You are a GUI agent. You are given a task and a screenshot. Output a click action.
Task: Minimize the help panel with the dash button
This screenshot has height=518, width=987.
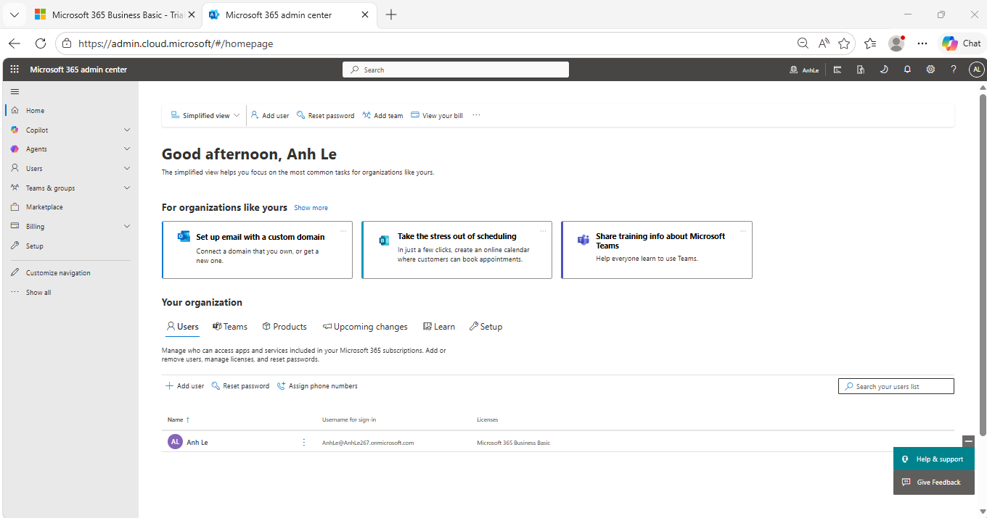coord(968,441)
